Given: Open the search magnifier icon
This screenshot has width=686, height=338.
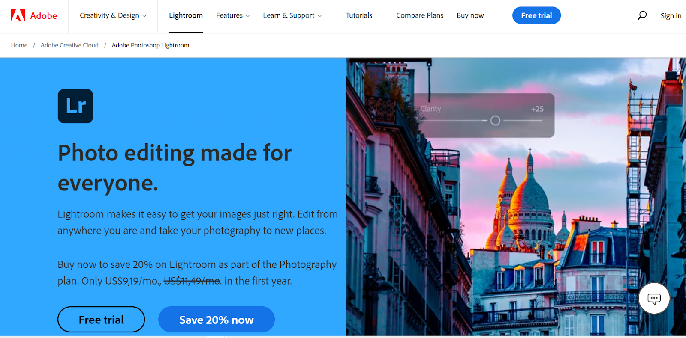Looking at the screenshot, I should click(x=642, y=15).
